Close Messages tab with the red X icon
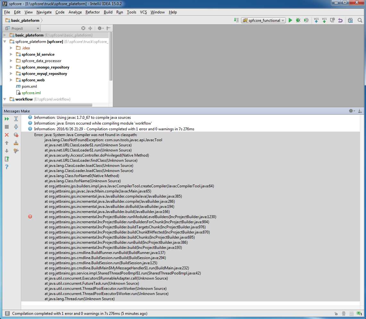The width and height of the screenshot is (366, 319). [7, 135]
